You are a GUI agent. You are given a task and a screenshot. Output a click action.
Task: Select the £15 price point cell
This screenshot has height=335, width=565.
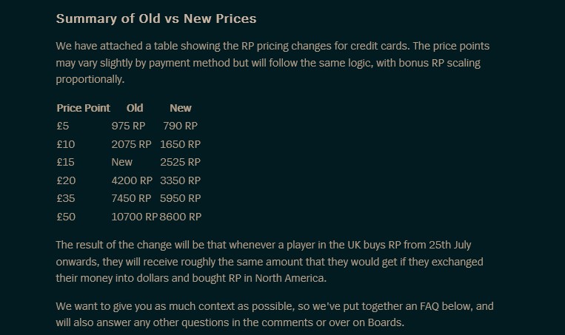tap(66, 162)
